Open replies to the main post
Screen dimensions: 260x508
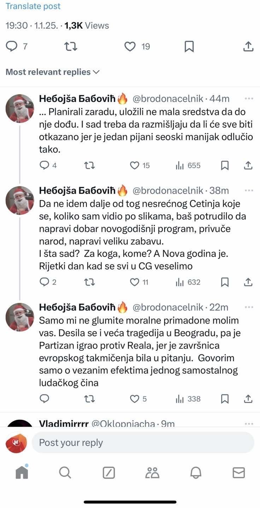tap(12, 46)
